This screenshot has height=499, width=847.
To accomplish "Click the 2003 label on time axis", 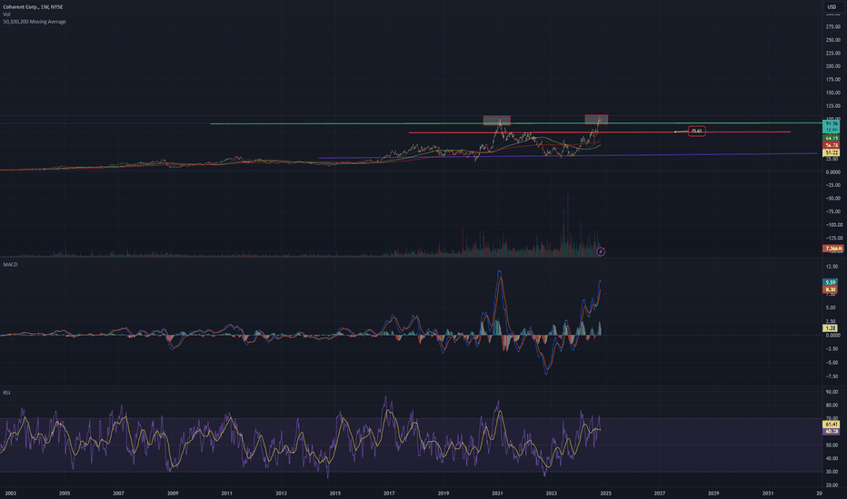I will (10, 493).
